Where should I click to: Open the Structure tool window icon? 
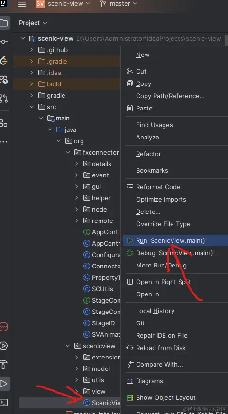pyautogui.click(x=4, y=123)
